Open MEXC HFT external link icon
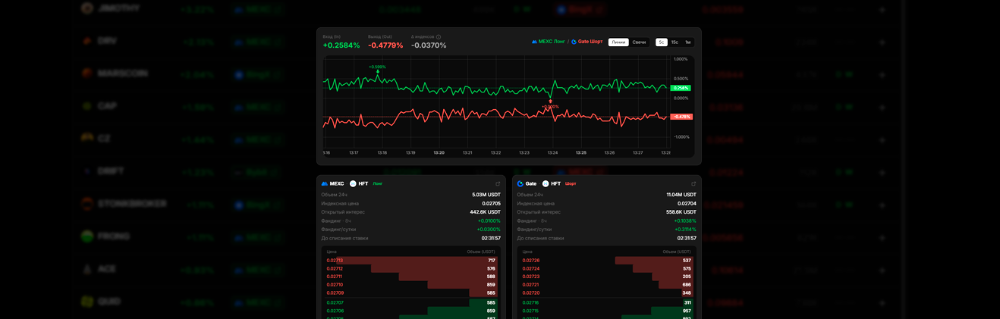Viewport: 1000px width, 319px height. pos(498,184)
